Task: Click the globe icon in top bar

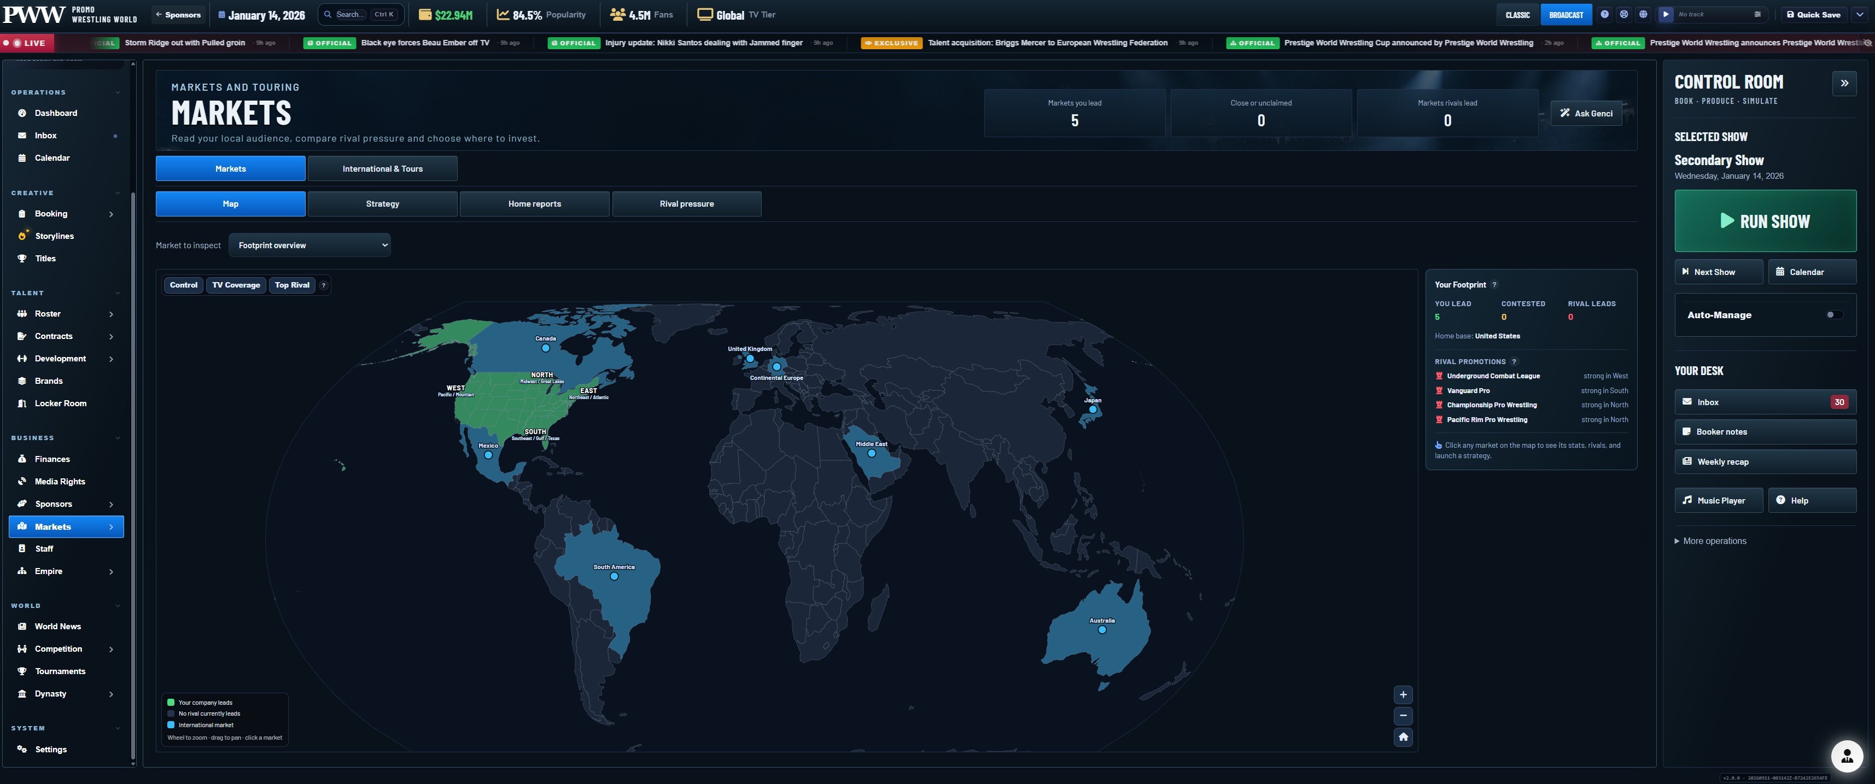Action: coord(1643,15)
